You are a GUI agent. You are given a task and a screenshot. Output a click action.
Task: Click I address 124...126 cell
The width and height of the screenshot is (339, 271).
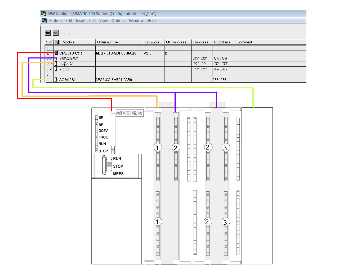coord(202,58)
